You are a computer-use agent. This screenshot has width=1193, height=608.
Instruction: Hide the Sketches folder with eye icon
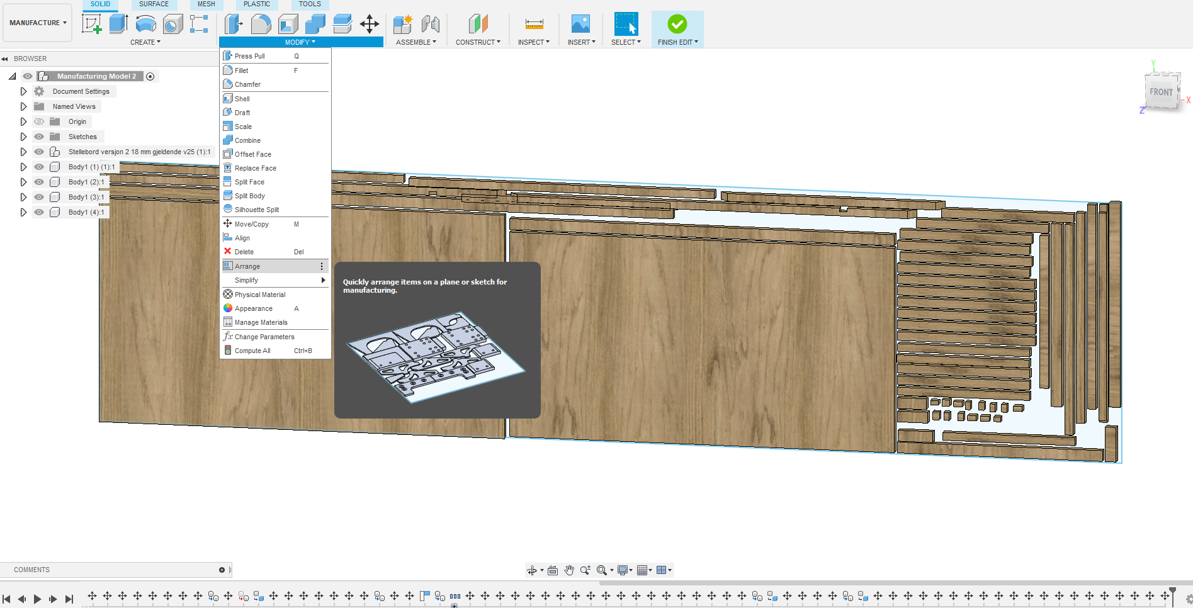tap(39, 137)
